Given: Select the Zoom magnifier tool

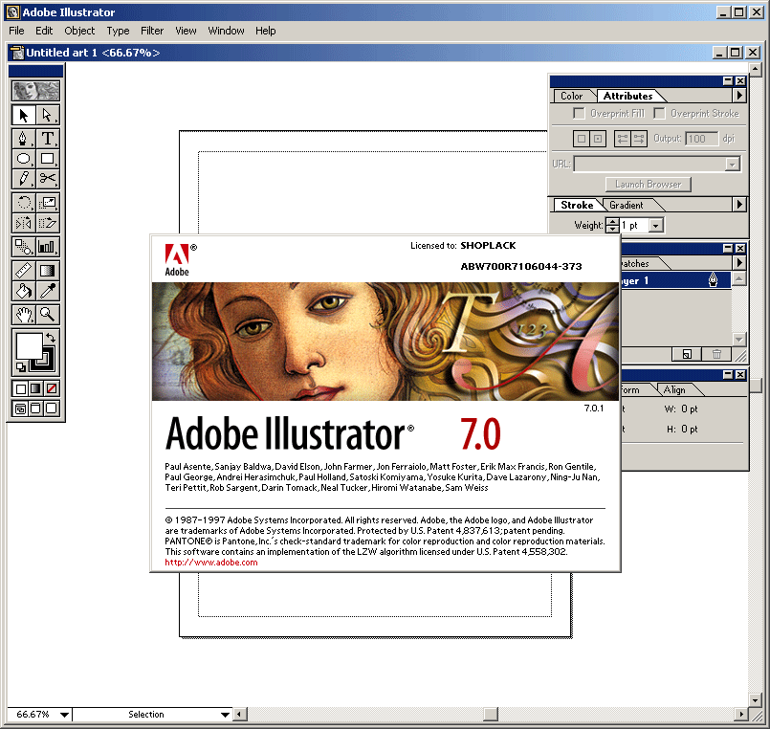Looking at the screenshot, I should pyautogui.click(x=48, y=315).
